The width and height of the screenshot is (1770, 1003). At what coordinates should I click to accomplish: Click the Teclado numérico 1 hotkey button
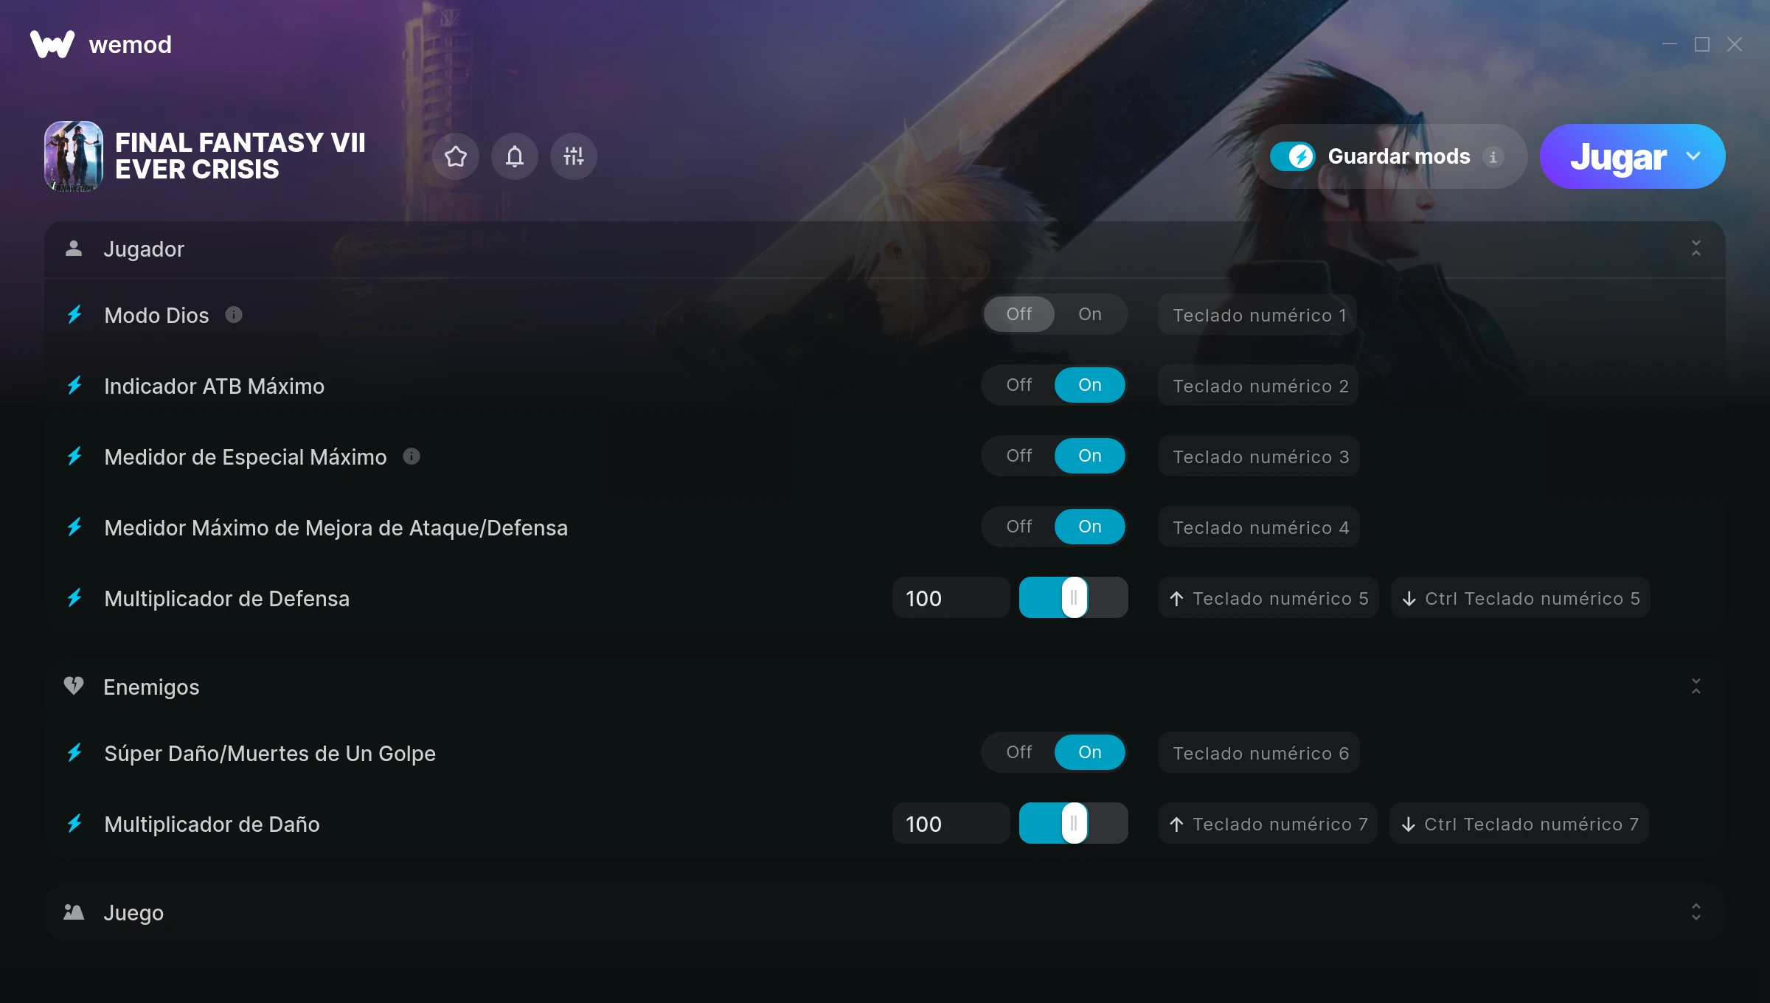pyautogui.click(x=1259, y=315)
